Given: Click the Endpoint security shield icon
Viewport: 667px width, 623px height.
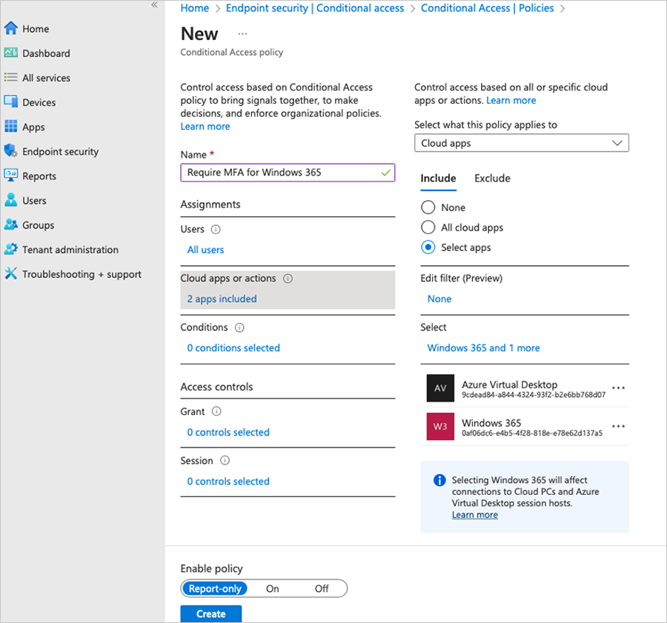Looking at the screenshot, I should coord(10,151).
